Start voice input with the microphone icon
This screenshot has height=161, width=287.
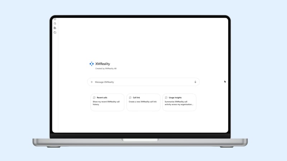click(195, 82)
